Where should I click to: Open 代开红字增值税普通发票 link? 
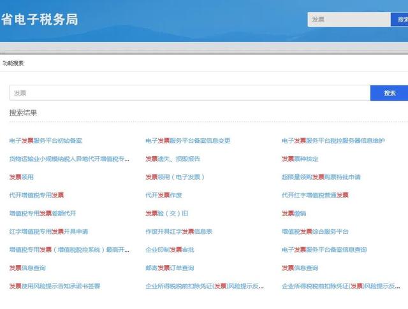315,195
